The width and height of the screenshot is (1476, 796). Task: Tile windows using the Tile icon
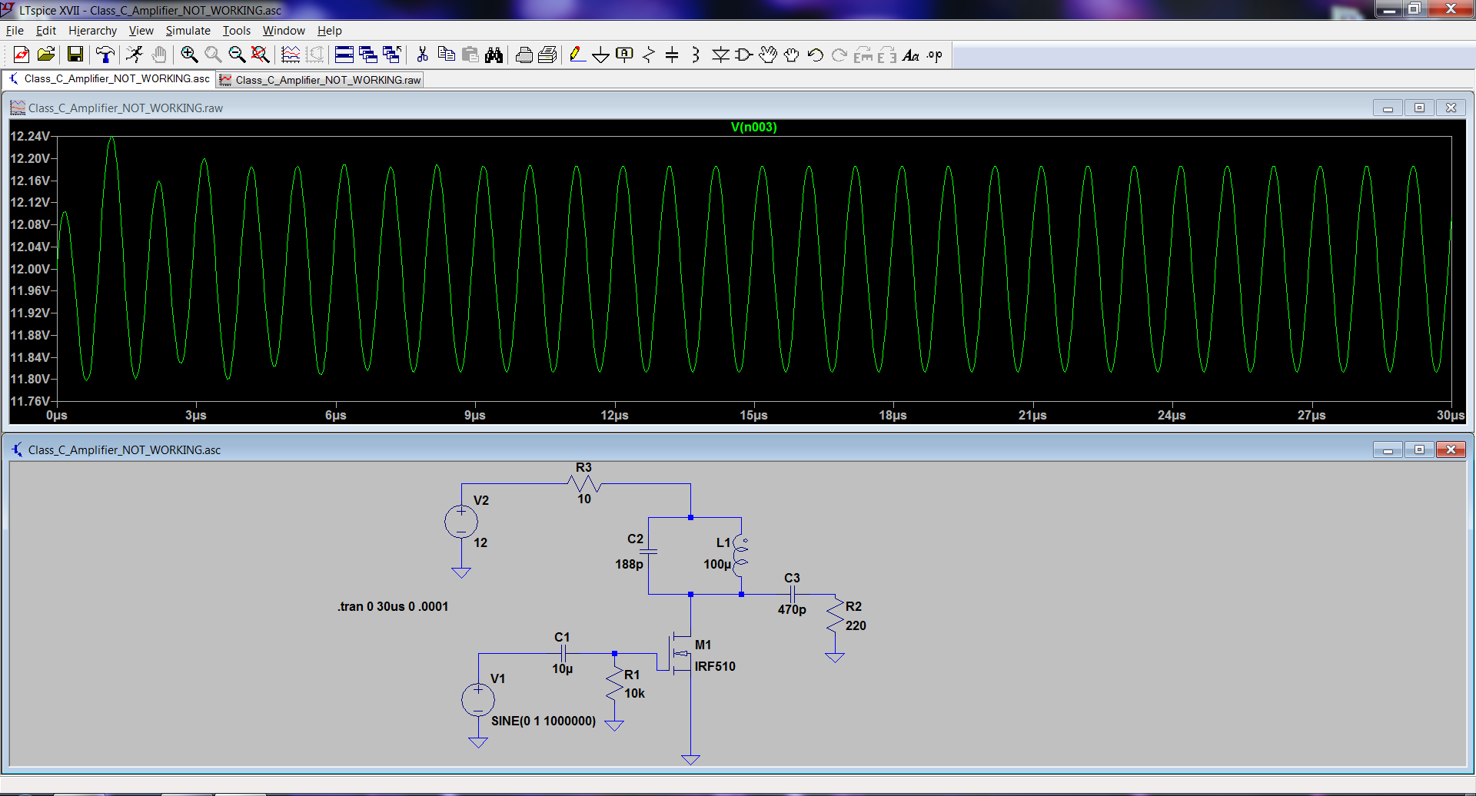[x=344, y=55]
